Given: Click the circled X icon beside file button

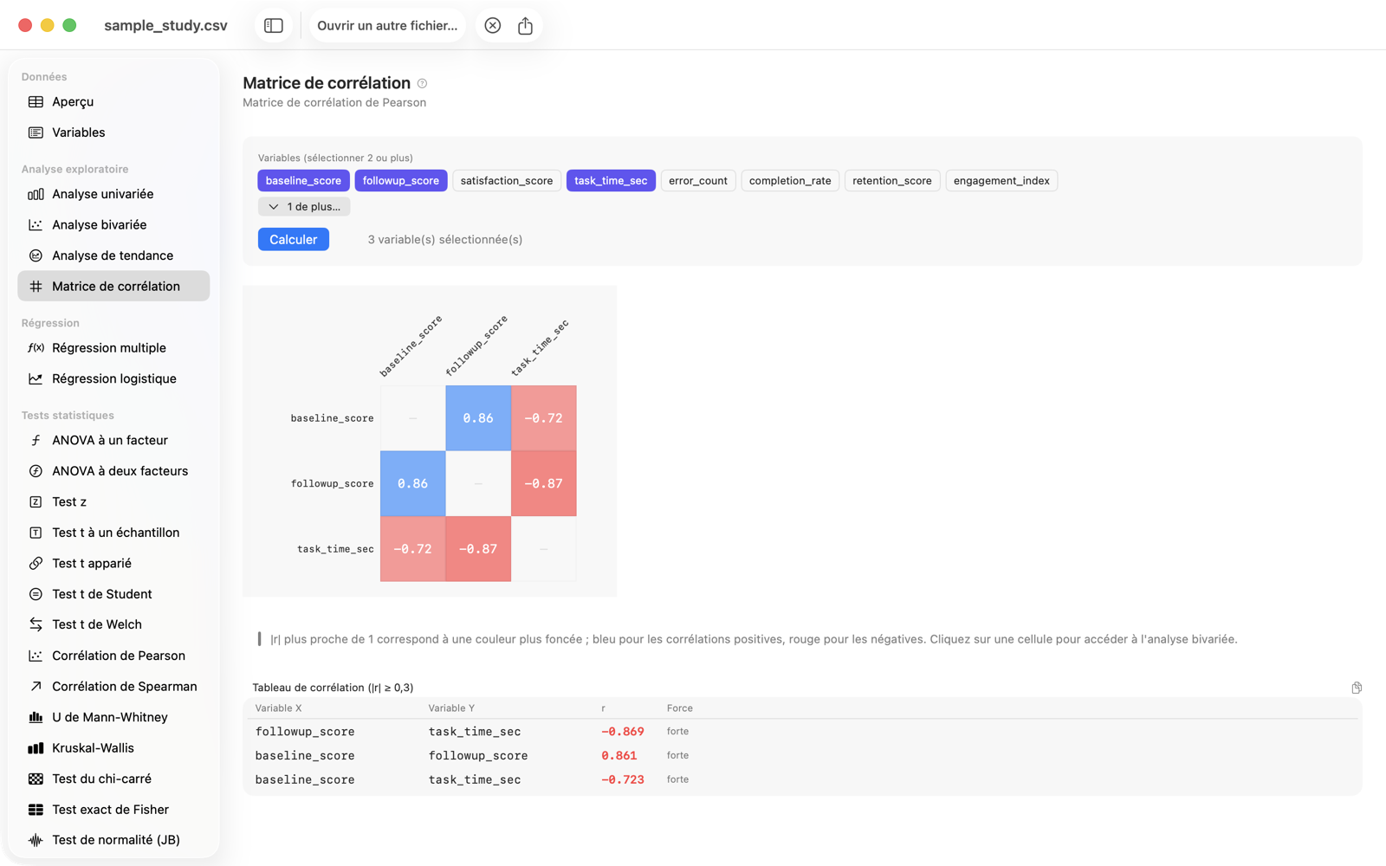Looking at the screenshot, I should (492, 25).
